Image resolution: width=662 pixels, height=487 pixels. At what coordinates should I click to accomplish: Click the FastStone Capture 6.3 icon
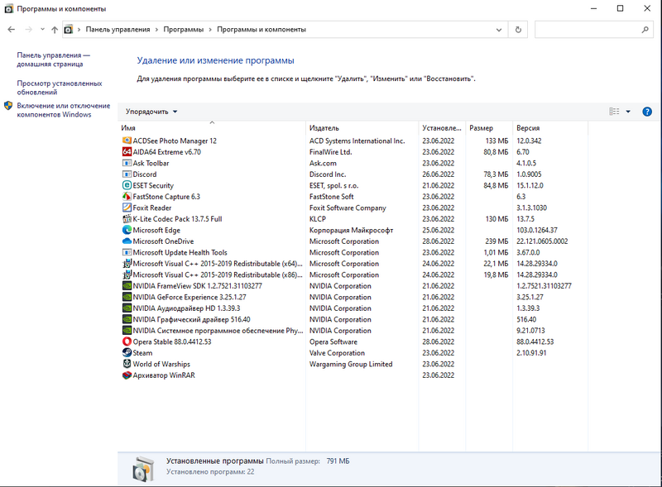coord(127,196)
